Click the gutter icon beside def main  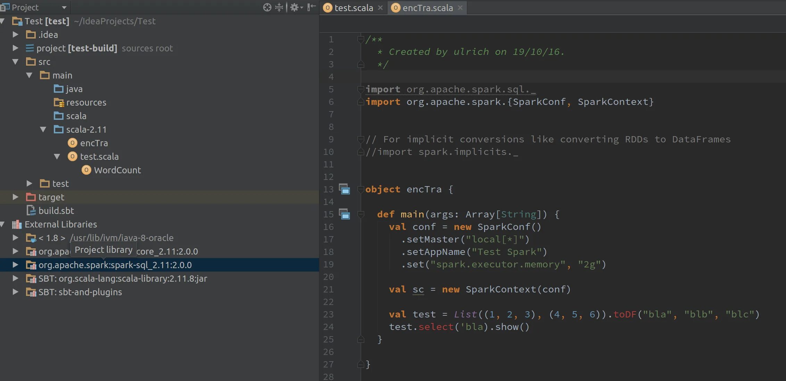(x=344, y=214)
